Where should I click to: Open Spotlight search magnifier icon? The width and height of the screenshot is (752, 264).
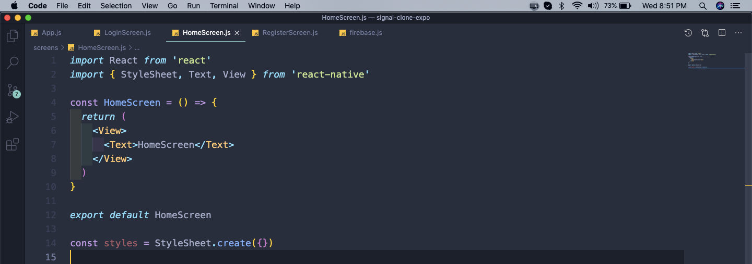point(703,6)
